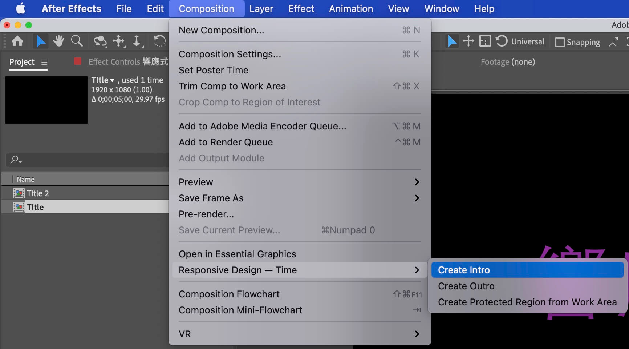This screenshot has height=349, width=629.
Task: Choose Composition Mini-Flowchart
Action: (300, 310)
